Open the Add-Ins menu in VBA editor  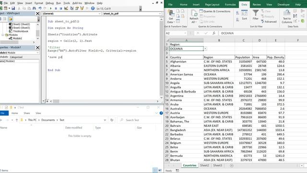pyautogui.click(x=77, y=3)
